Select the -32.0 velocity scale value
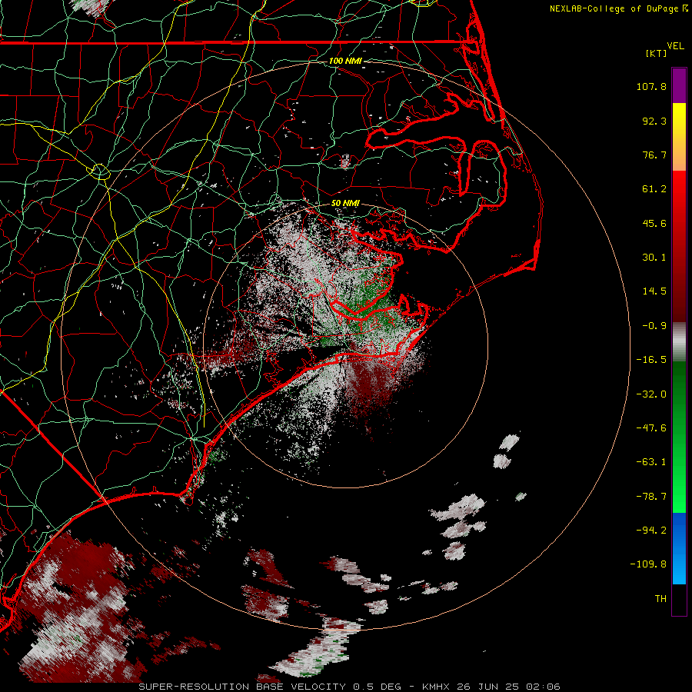This screenshot has width=692, height=692. pyautogui.click(x=651, y=394)
